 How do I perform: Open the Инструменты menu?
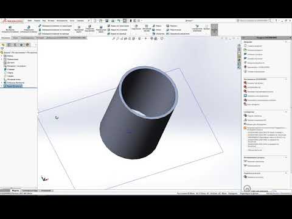(62, 21)
